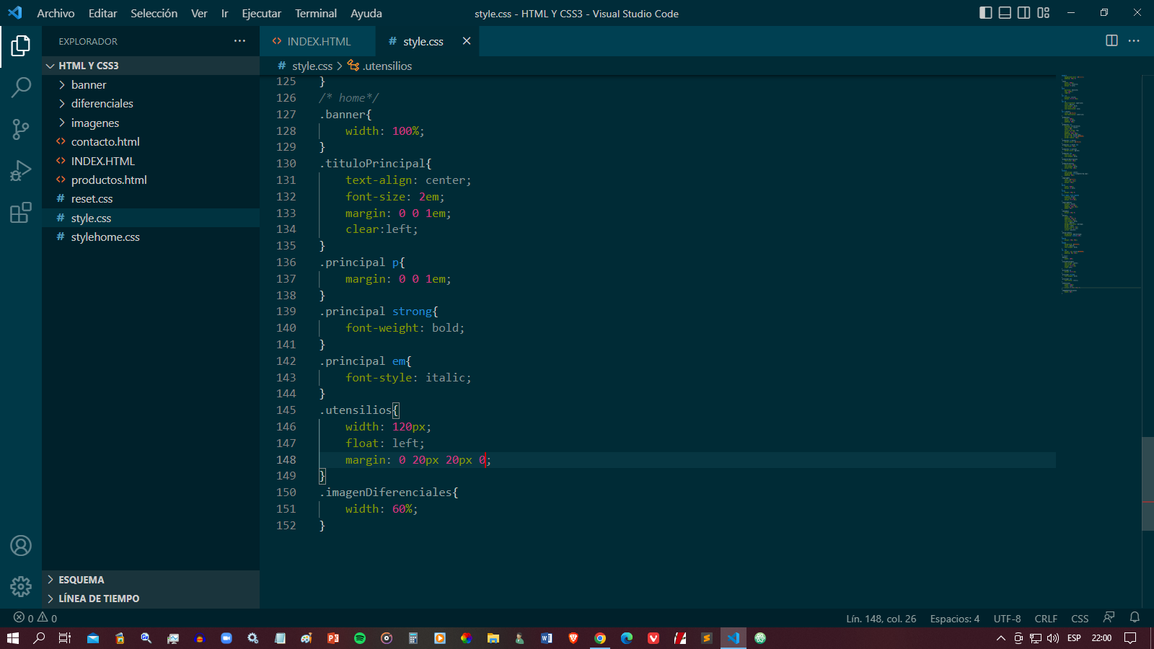Viewport: 1154px width, 649px height.
Task: Click the VS Code logo menu icon
Action: [15, 13]
